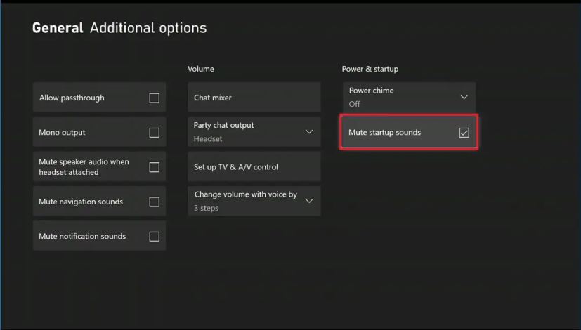Expand the Party chat output chevron
The image size is (581, 330).
pyautogui.click(x=309, y=132)
